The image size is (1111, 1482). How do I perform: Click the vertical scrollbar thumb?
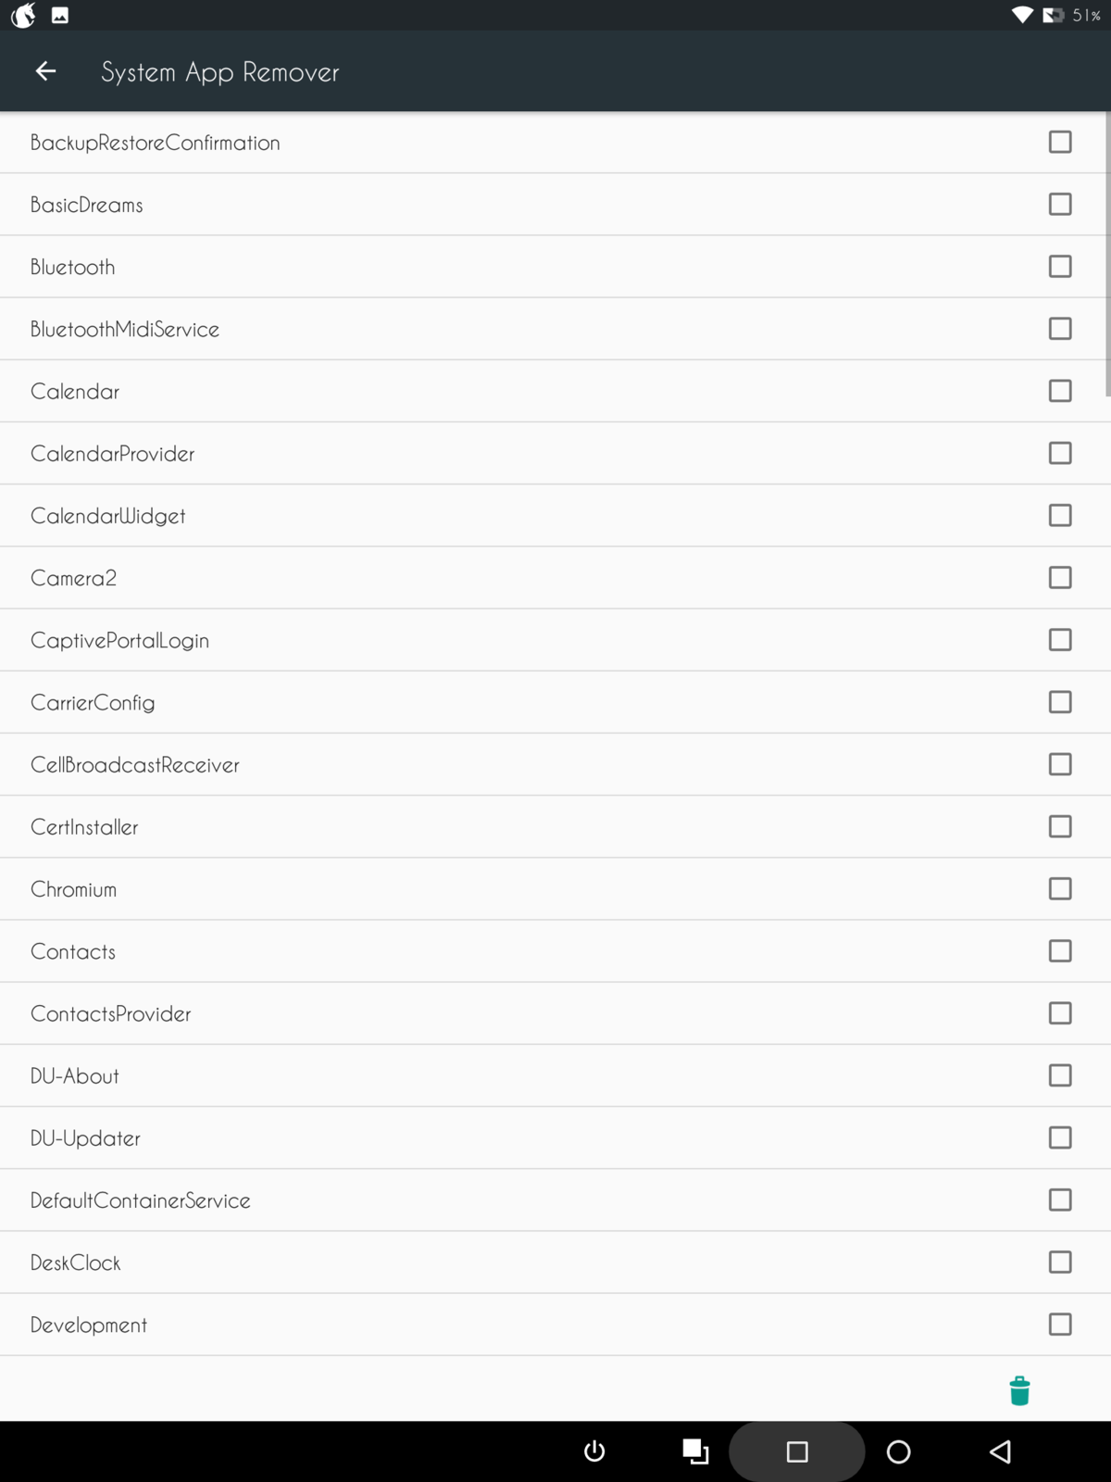tap(1107, 255)
